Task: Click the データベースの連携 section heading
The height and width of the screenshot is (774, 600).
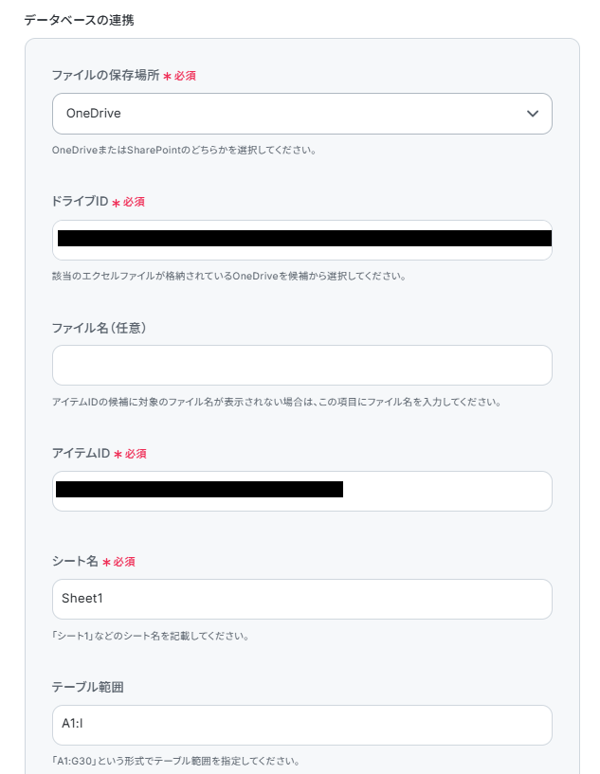Action: coord(79,20)
